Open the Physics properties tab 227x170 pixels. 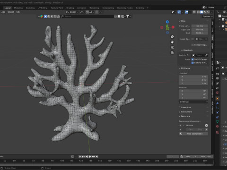[218, 112]
